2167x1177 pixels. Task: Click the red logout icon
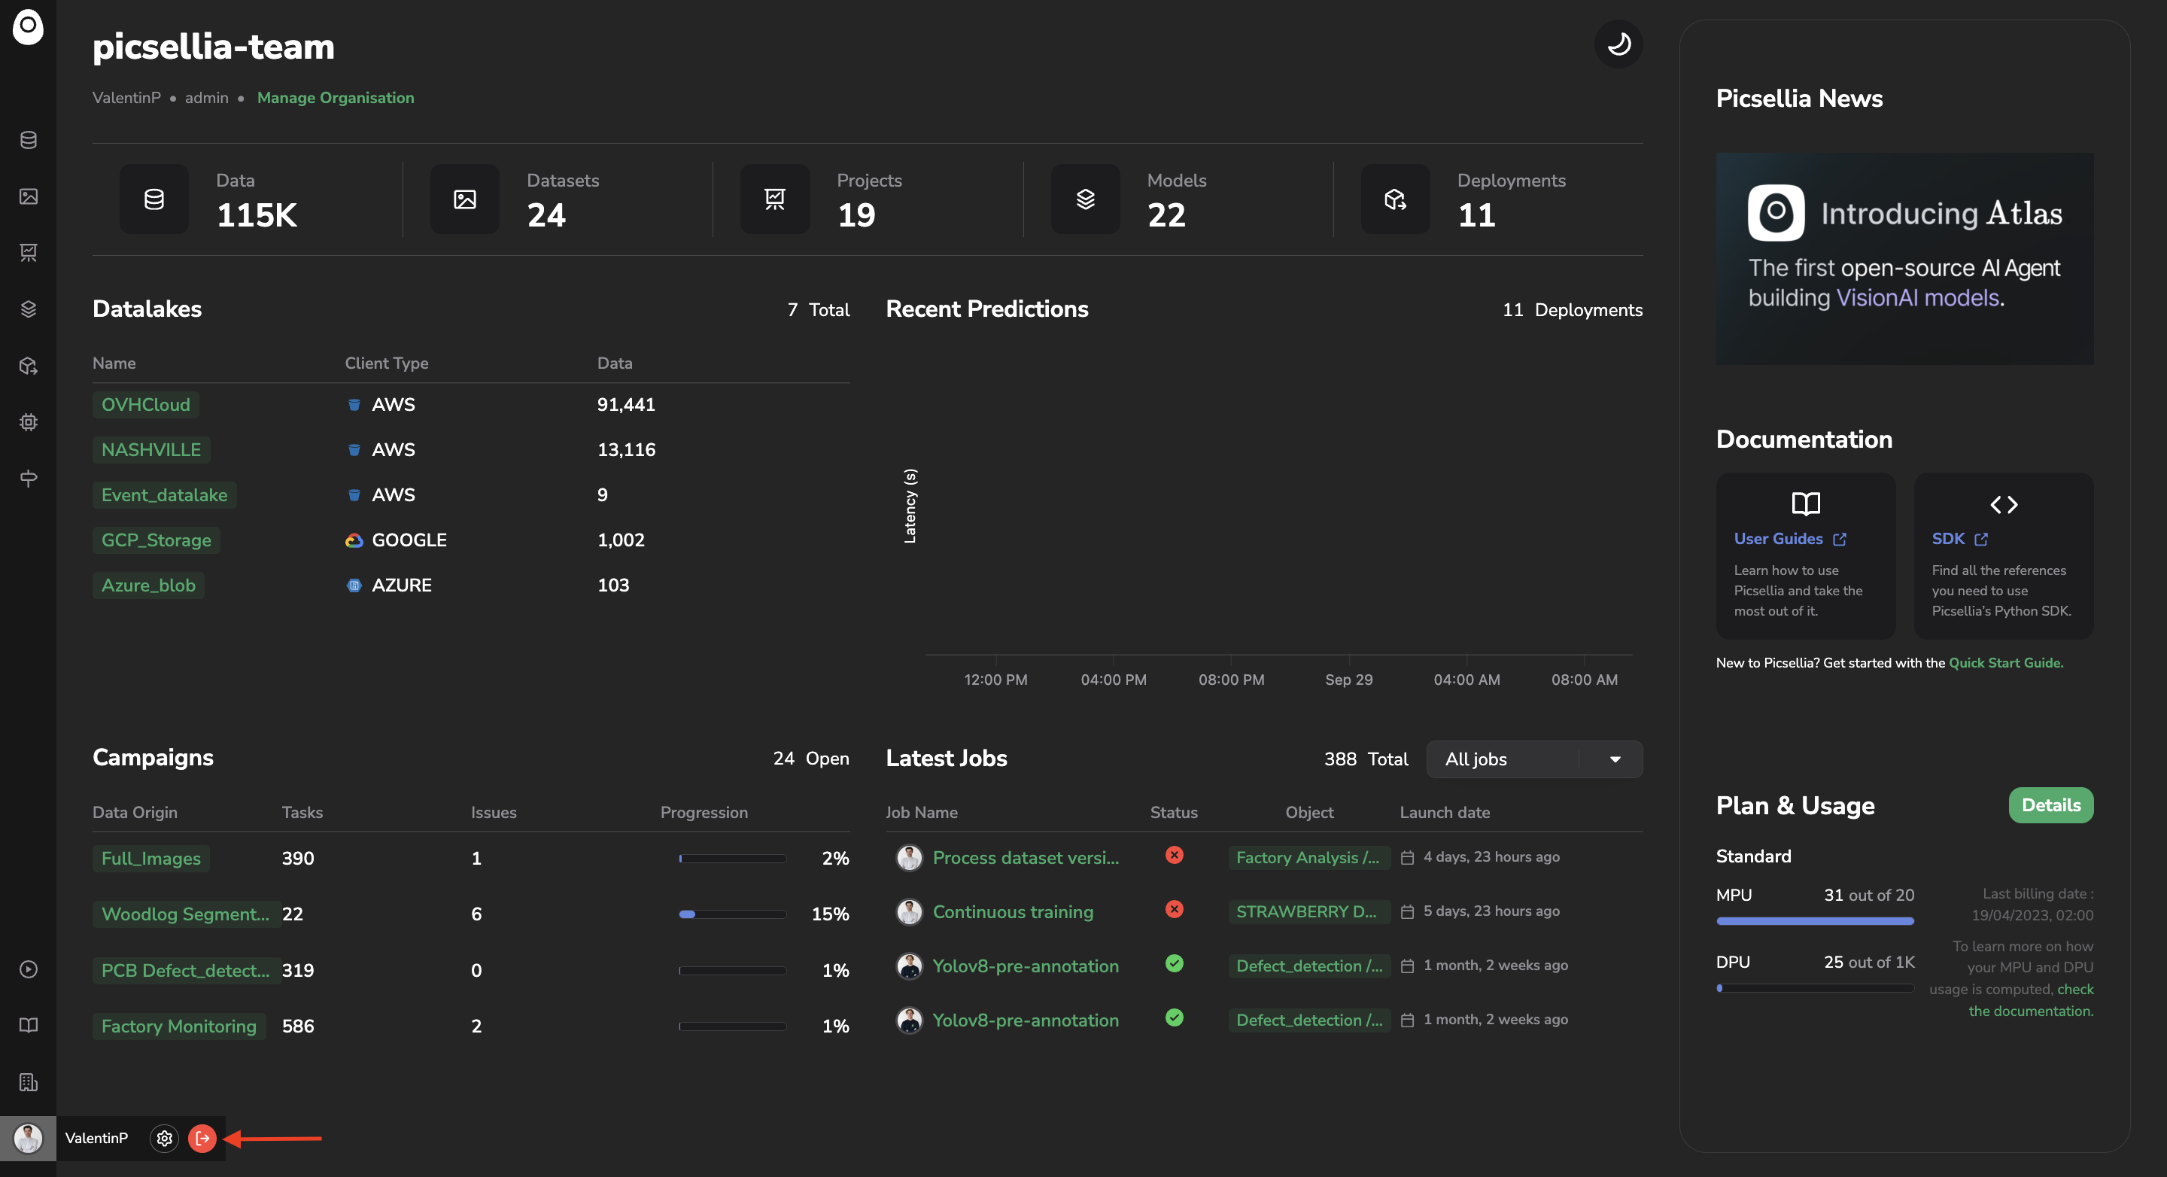(x=202, y=1139)
